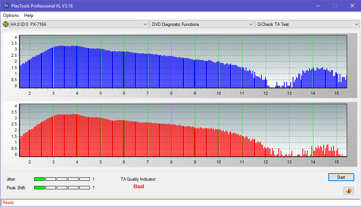
Task: Click the red lower TA histogram chart
Action: (x=183, y=130)
